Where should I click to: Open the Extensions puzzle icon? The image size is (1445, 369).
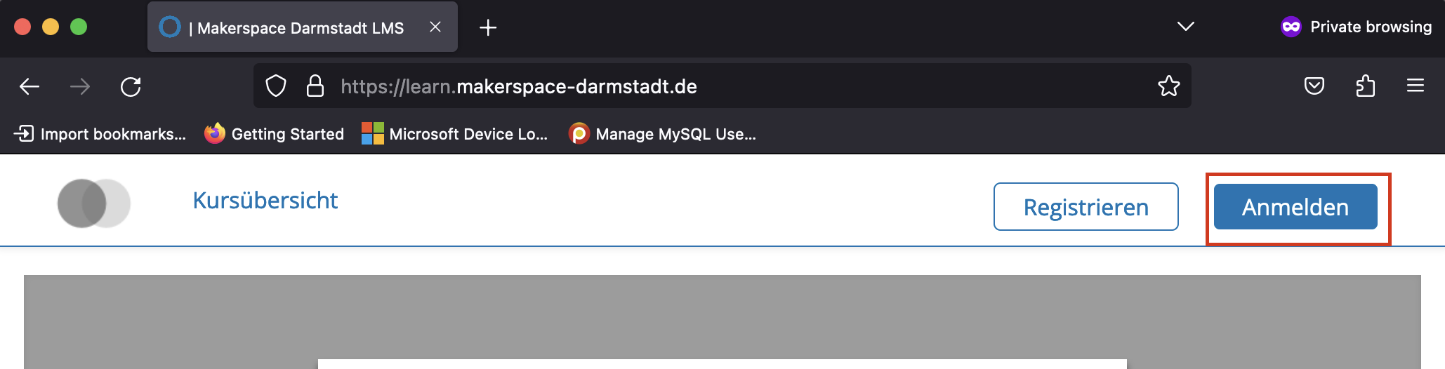coord(1365,86)
